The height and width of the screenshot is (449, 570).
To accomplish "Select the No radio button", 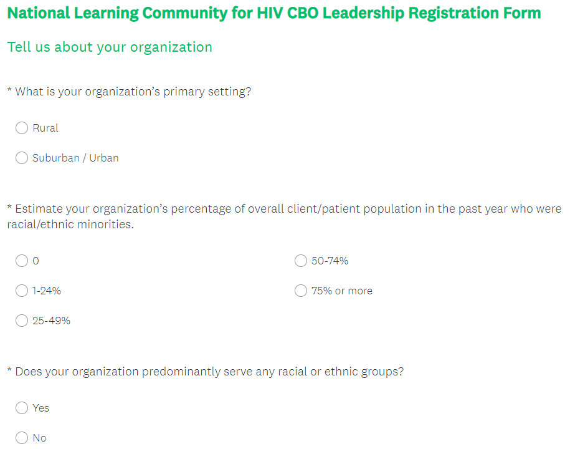I will pyautogui.click(x=22, y=438).
